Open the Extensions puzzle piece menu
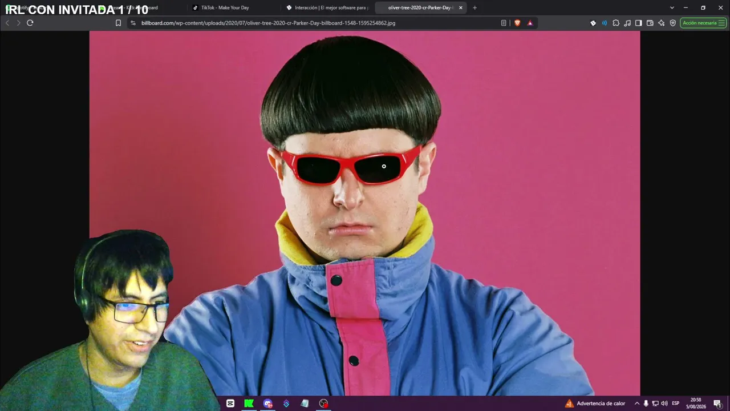Screen dimensions: 730x411 click(x=616, y=23)
